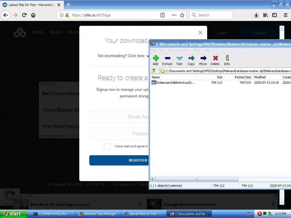Click the 7-Zip address path field
The height and width of the screenshot is (218, 291).
click(x=225, y=71)
